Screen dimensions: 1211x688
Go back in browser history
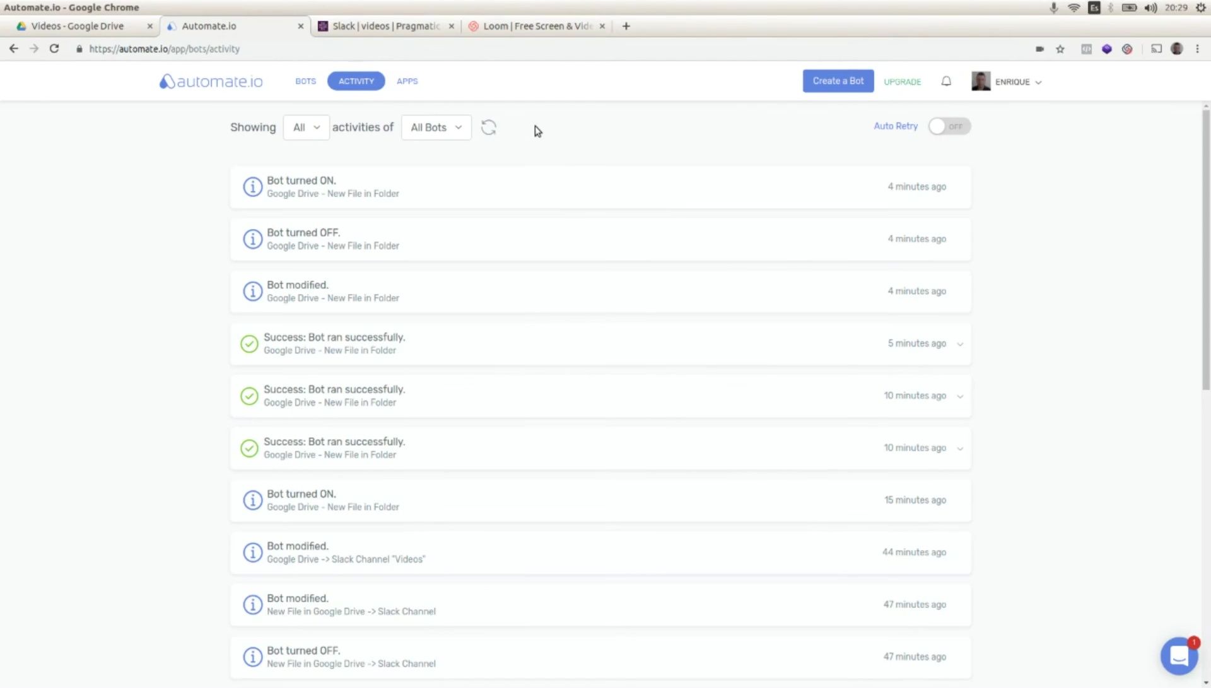14,49
